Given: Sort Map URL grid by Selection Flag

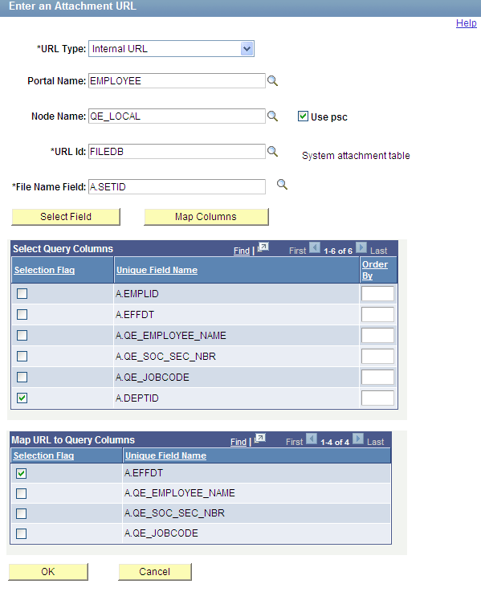Looking at the screenshot, I should [44, 455].
